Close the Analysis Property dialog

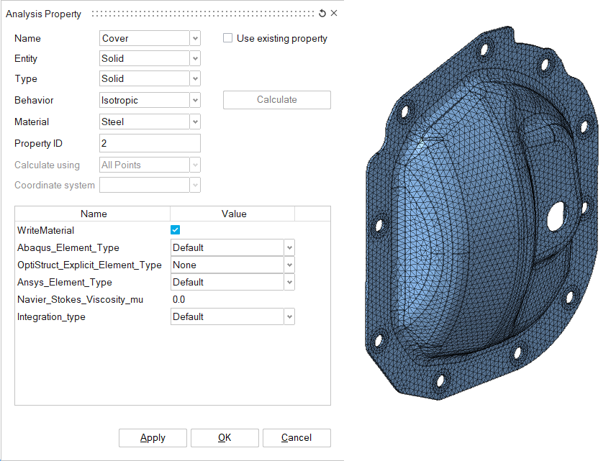pos(334,14)
